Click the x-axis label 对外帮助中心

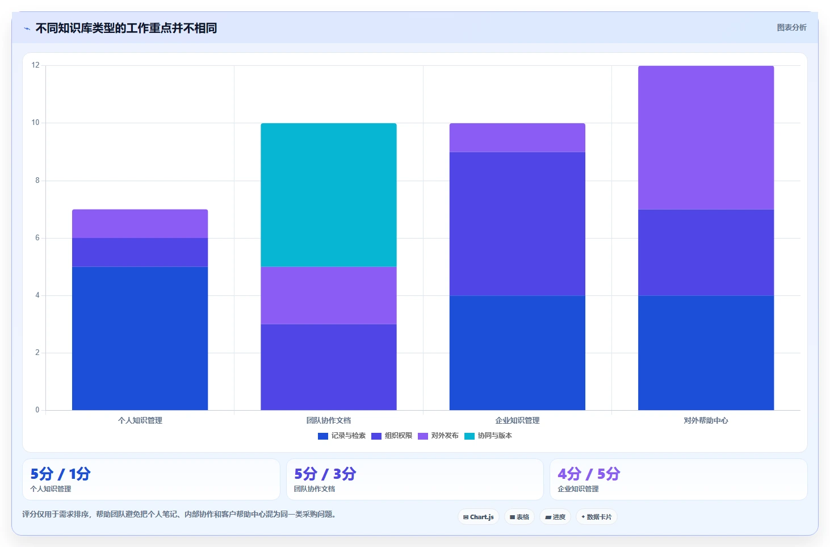706,420
